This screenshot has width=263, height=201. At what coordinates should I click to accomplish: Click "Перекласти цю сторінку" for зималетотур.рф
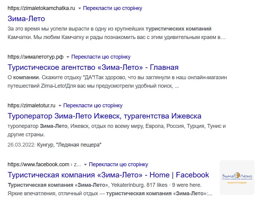101,57
